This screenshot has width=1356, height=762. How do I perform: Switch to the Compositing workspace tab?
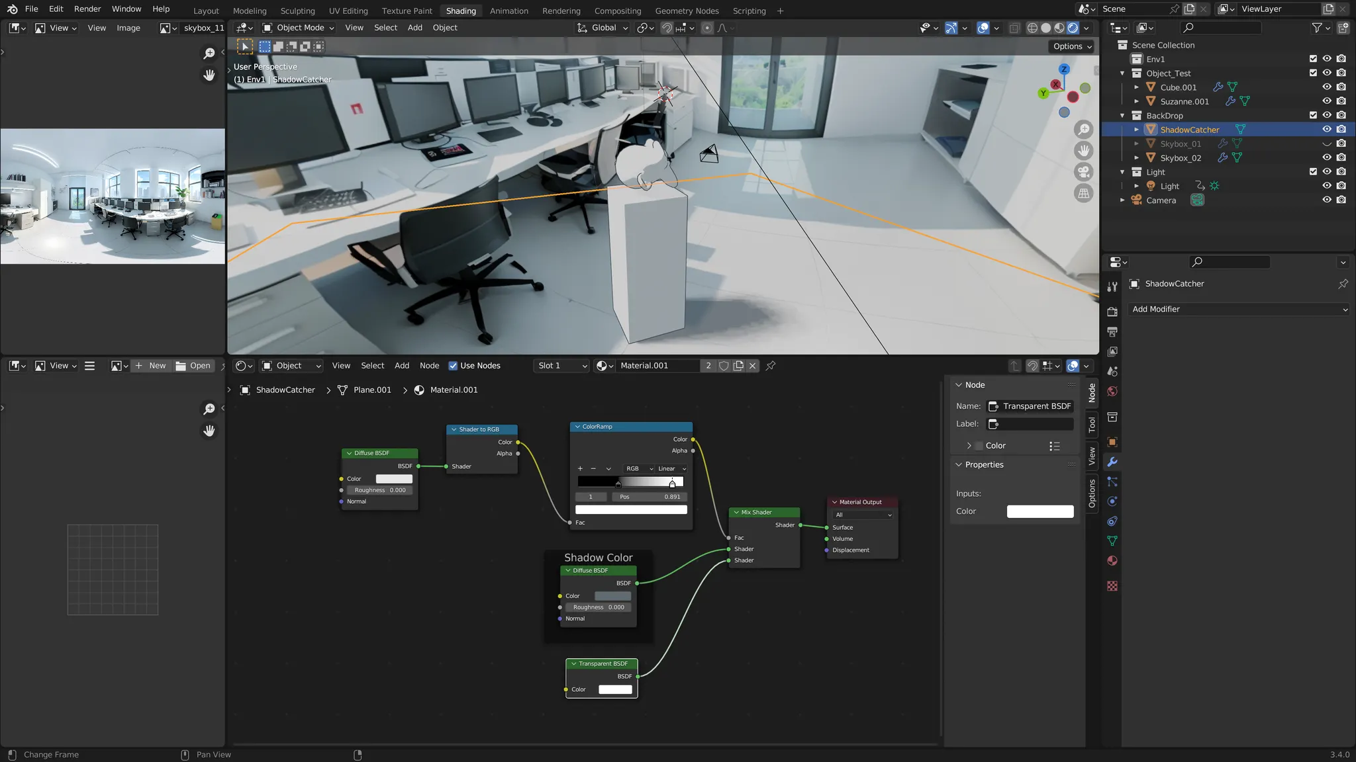pos(617,11)
